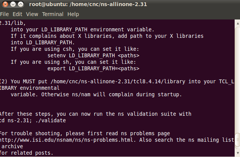The image size is (240, 157).
Task: Click the ns-problems.html URL in the output
Action: point(67,140)
